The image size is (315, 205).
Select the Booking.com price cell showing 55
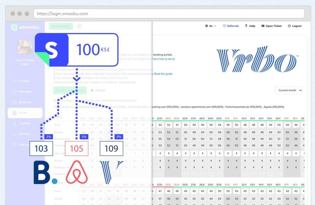click(160, 139)
